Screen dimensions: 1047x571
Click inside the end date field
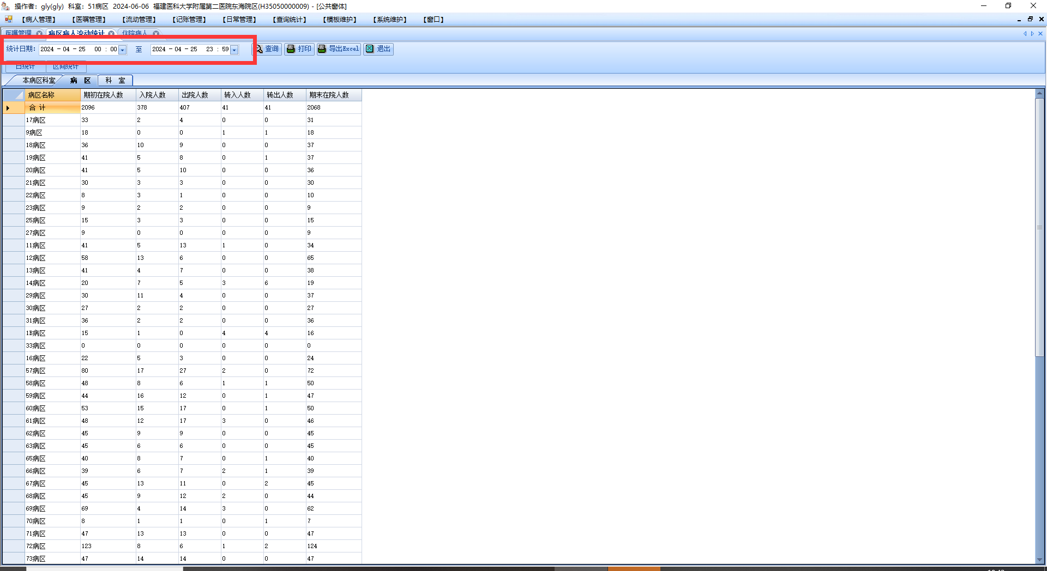coord(190,50)
